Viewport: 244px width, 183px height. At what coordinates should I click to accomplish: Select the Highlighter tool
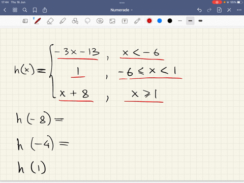(63, 21)
